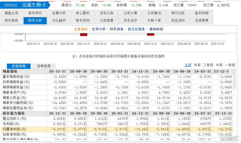Viewport: 241px width, 143px height.
Task: Switch to 按单季度 view
Action: coord(44,66)
